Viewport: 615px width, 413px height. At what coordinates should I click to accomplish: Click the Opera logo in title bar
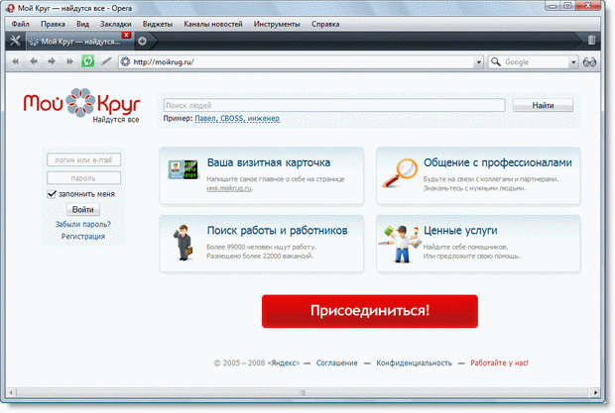coord(10,8)
